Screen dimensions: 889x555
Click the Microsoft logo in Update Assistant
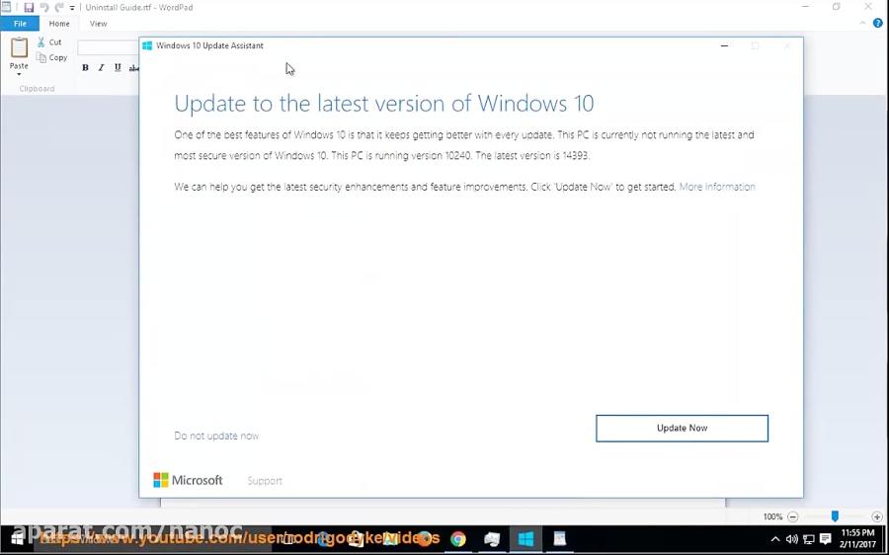point(189,480)
